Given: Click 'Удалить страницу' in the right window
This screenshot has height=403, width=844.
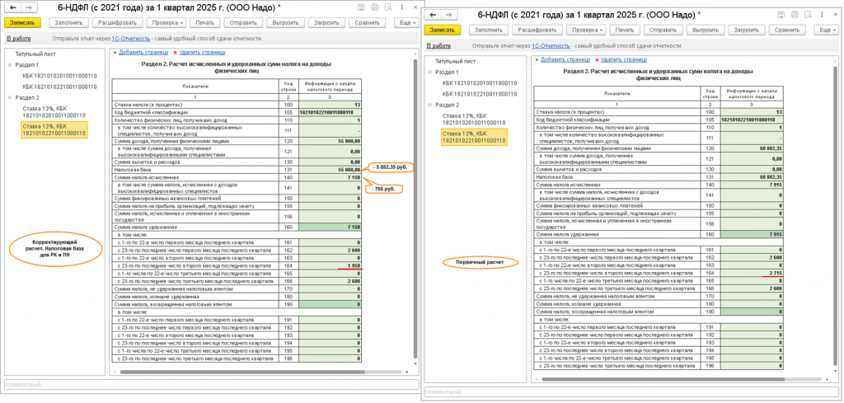Looking at the screenshot, I should point(624,59).
